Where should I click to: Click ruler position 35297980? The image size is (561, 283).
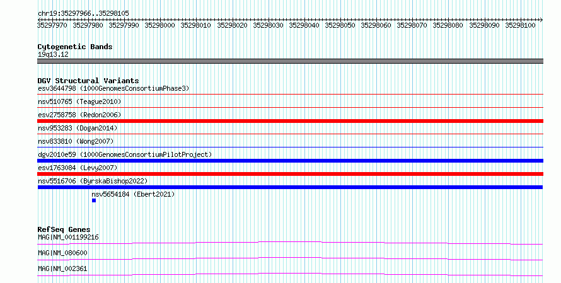[x=88, y=25]
